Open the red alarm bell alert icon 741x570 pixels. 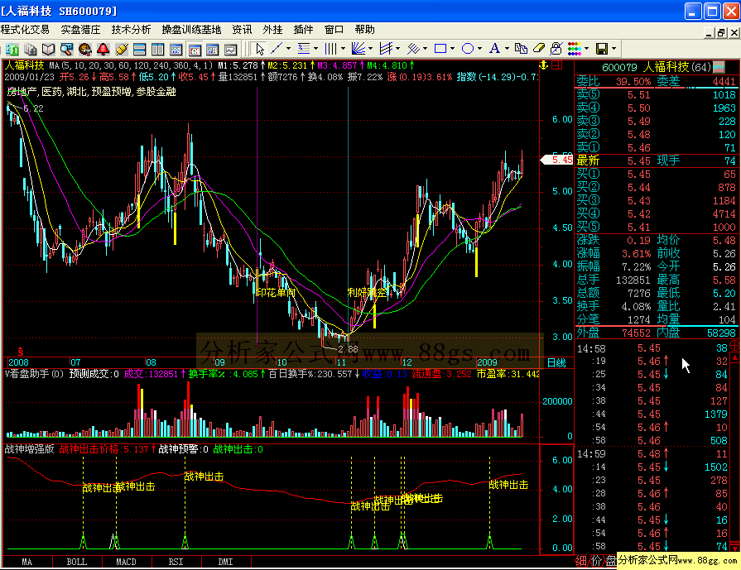point(103,49)
